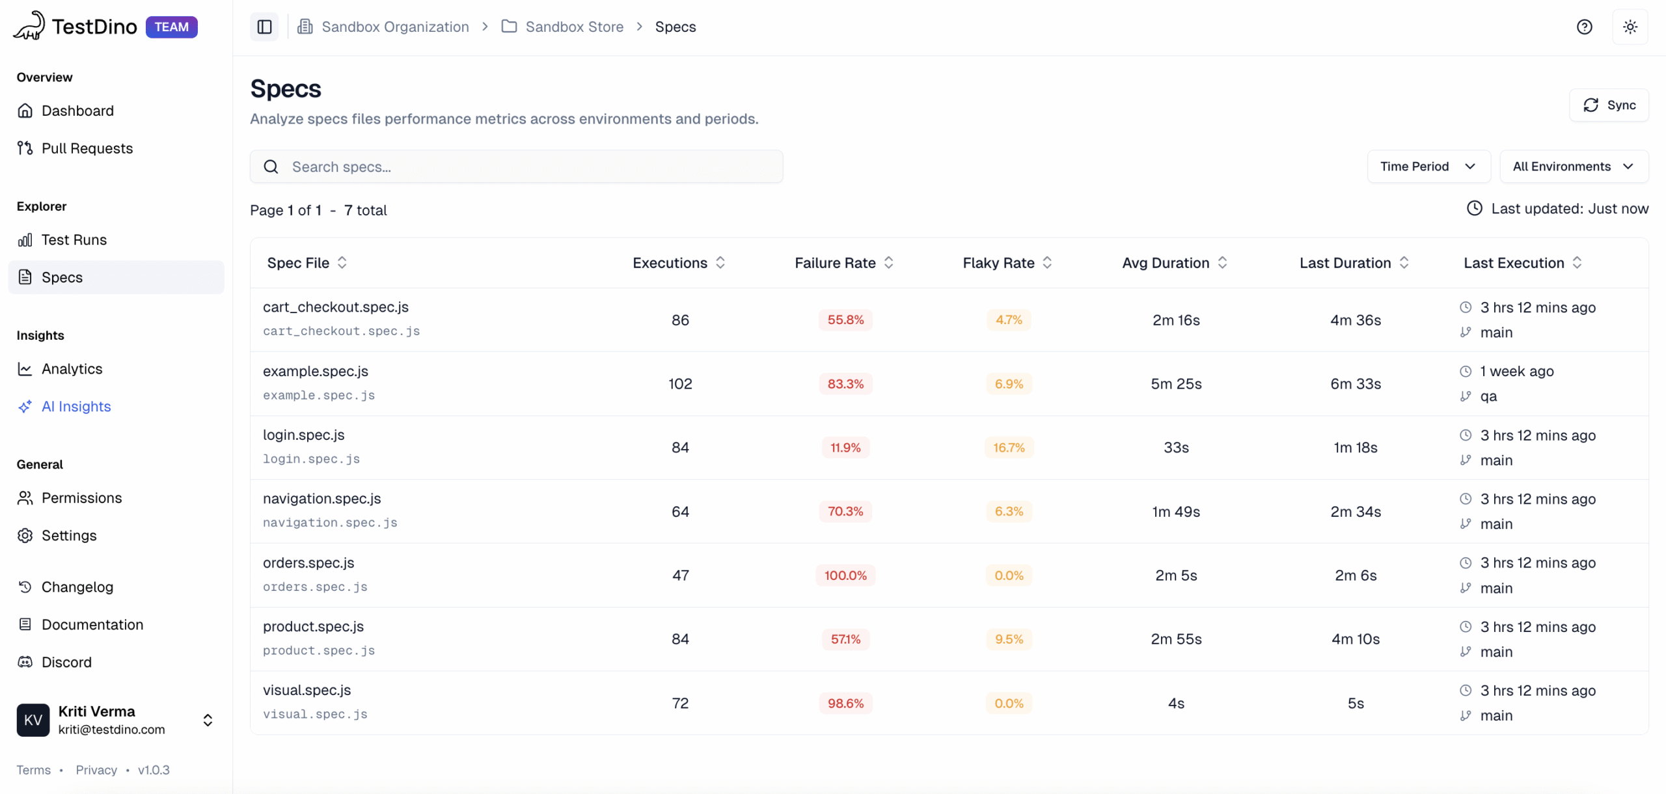Go to Dashboard in the sidebar
The width and height of the screenshot is (1666, 794).
point(77,111)
